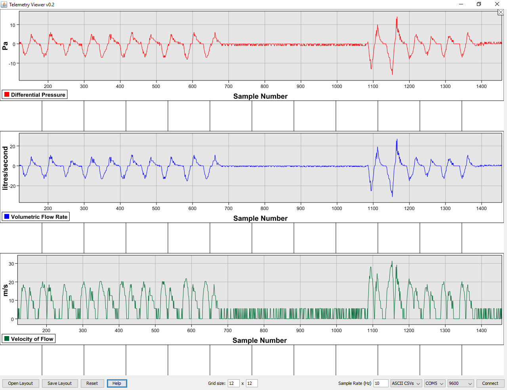Save the current layout
The height and width of the screenshot is (390, 507).
click(x=59, y=383)
